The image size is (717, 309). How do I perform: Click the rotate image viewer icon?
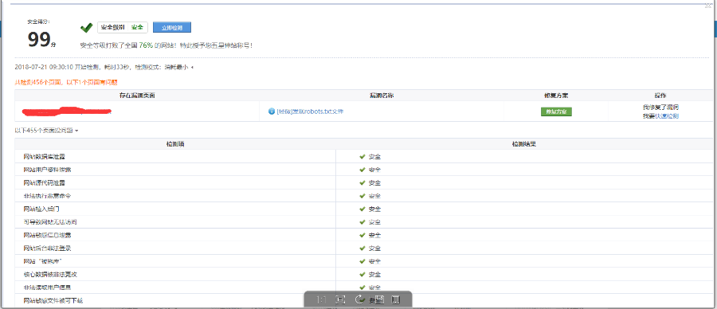(x=359, y=300)
